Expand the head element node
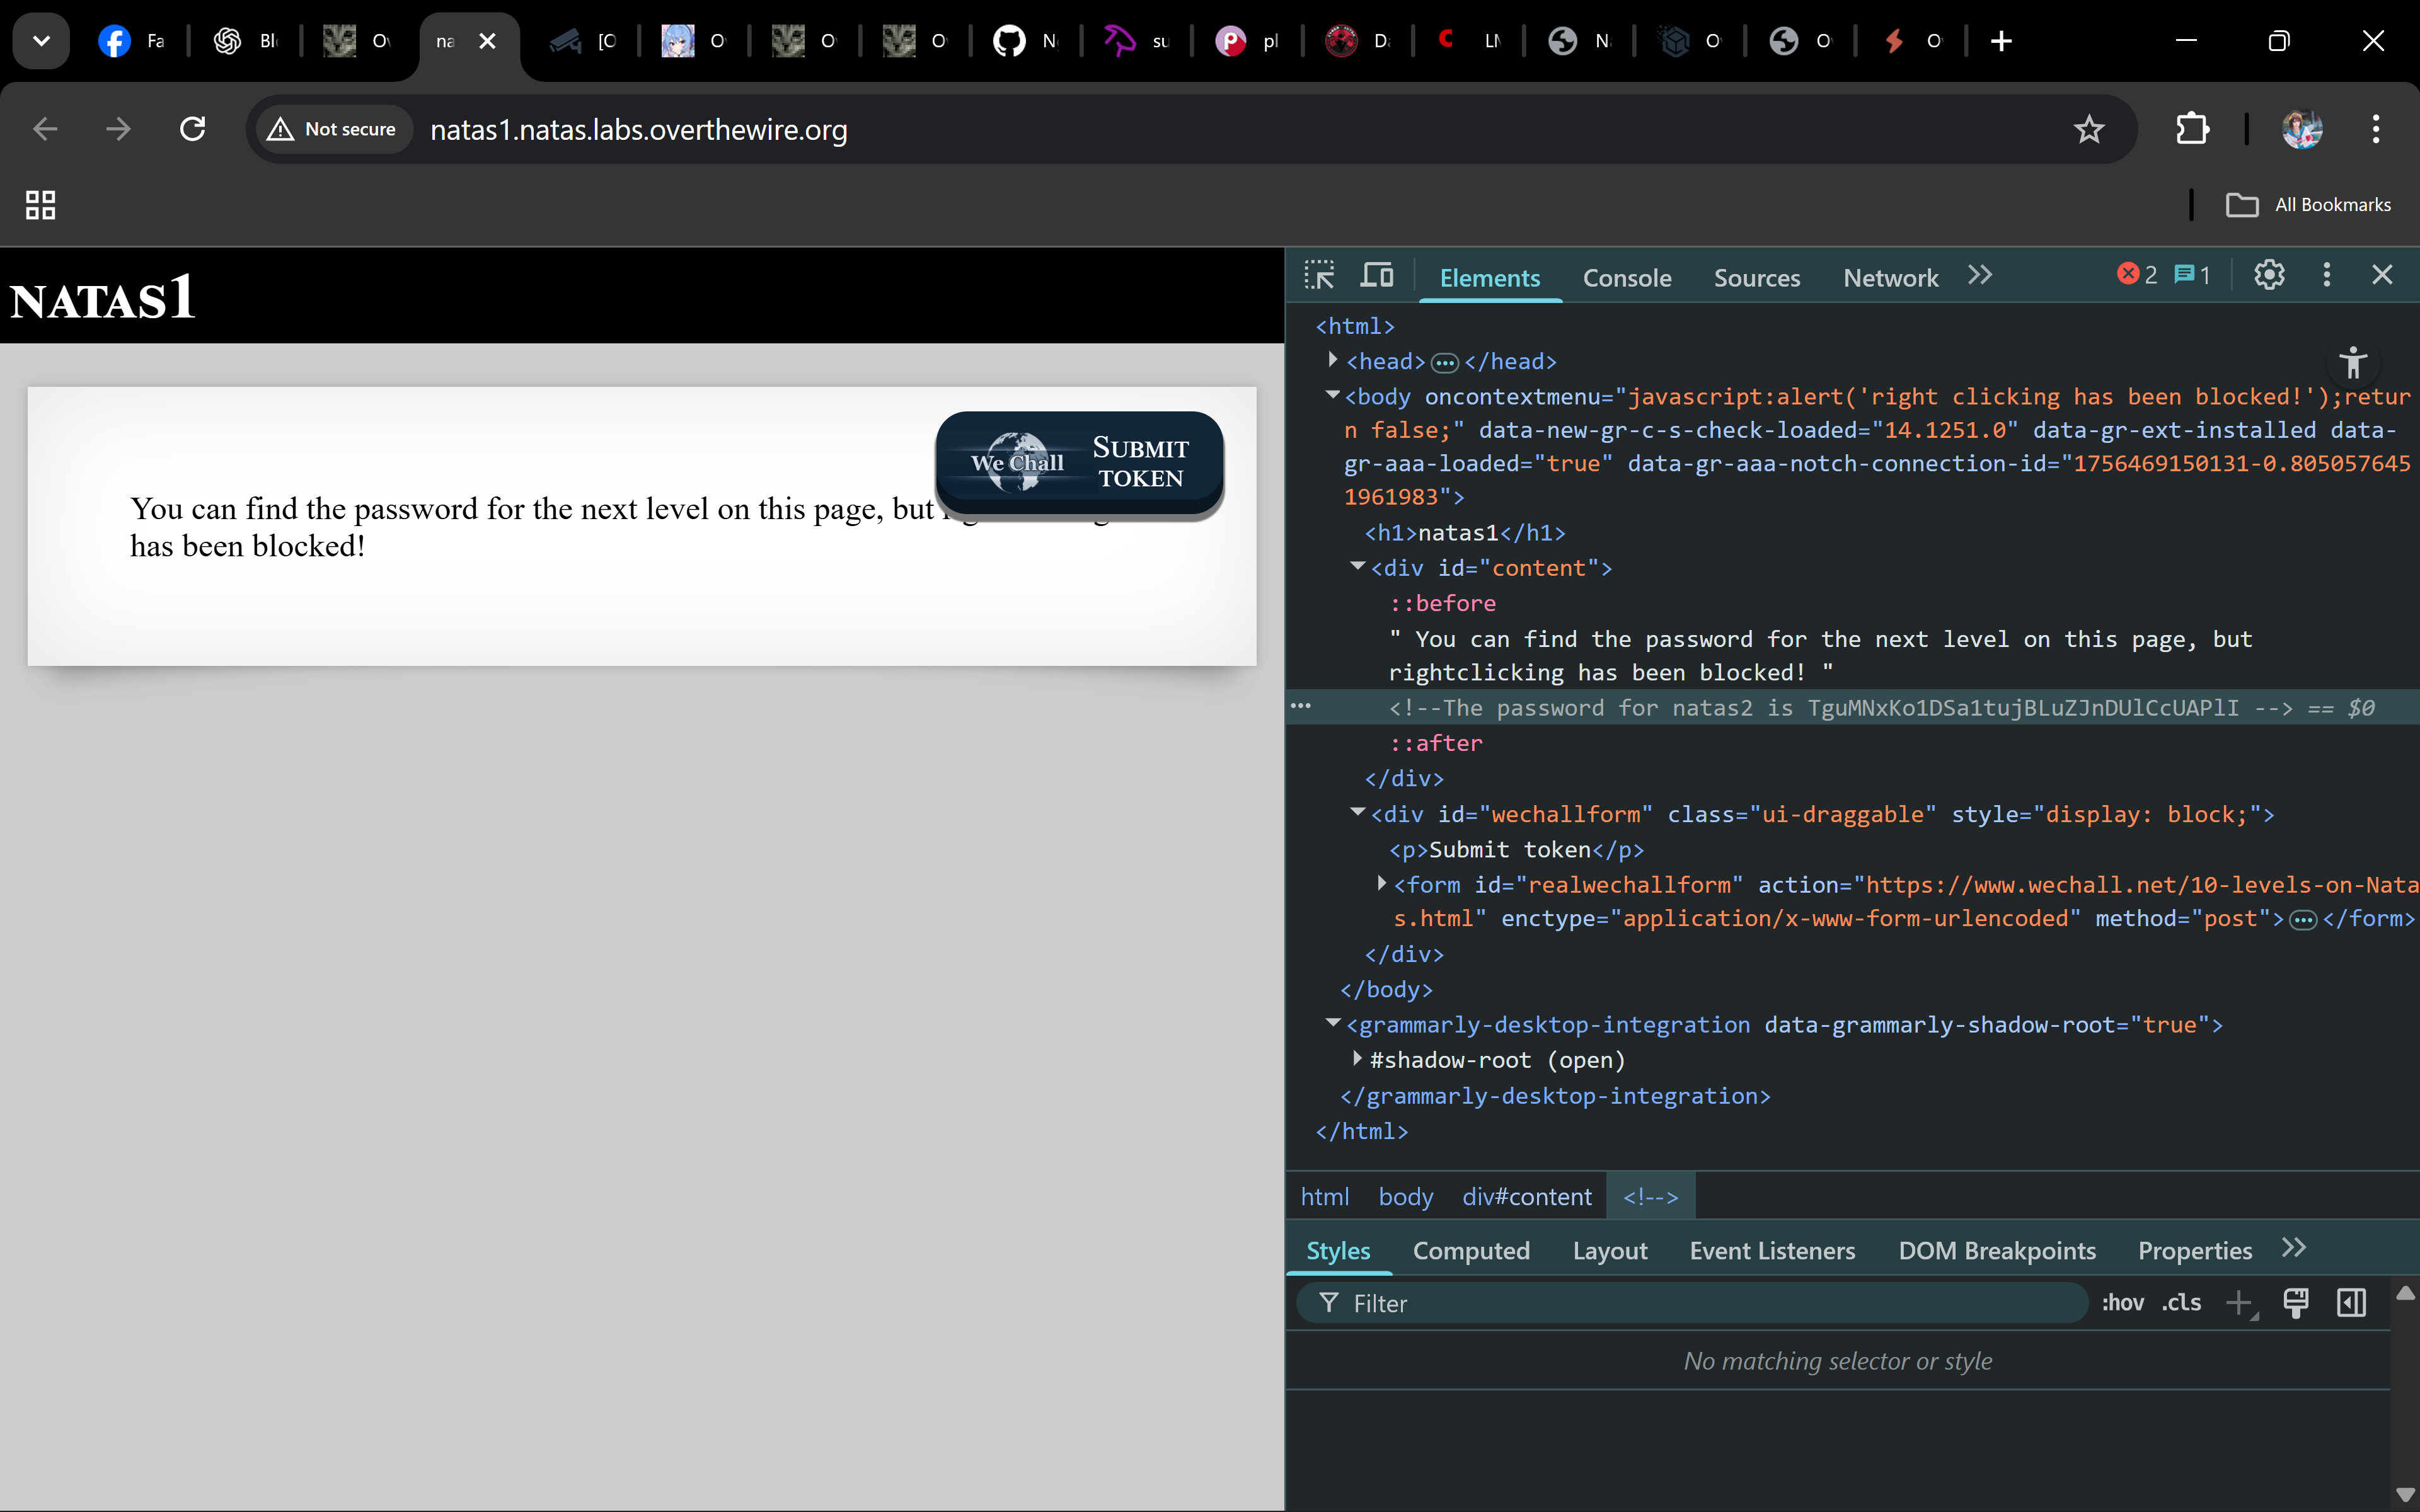2420x1512 pixels. click(1333, 359)
